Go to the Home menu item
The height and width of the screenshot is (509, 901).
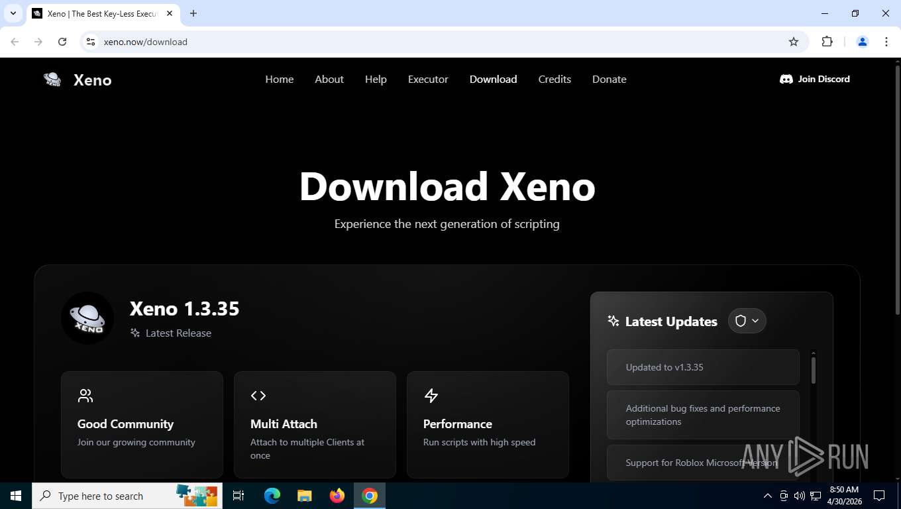(x=280, y=79)
